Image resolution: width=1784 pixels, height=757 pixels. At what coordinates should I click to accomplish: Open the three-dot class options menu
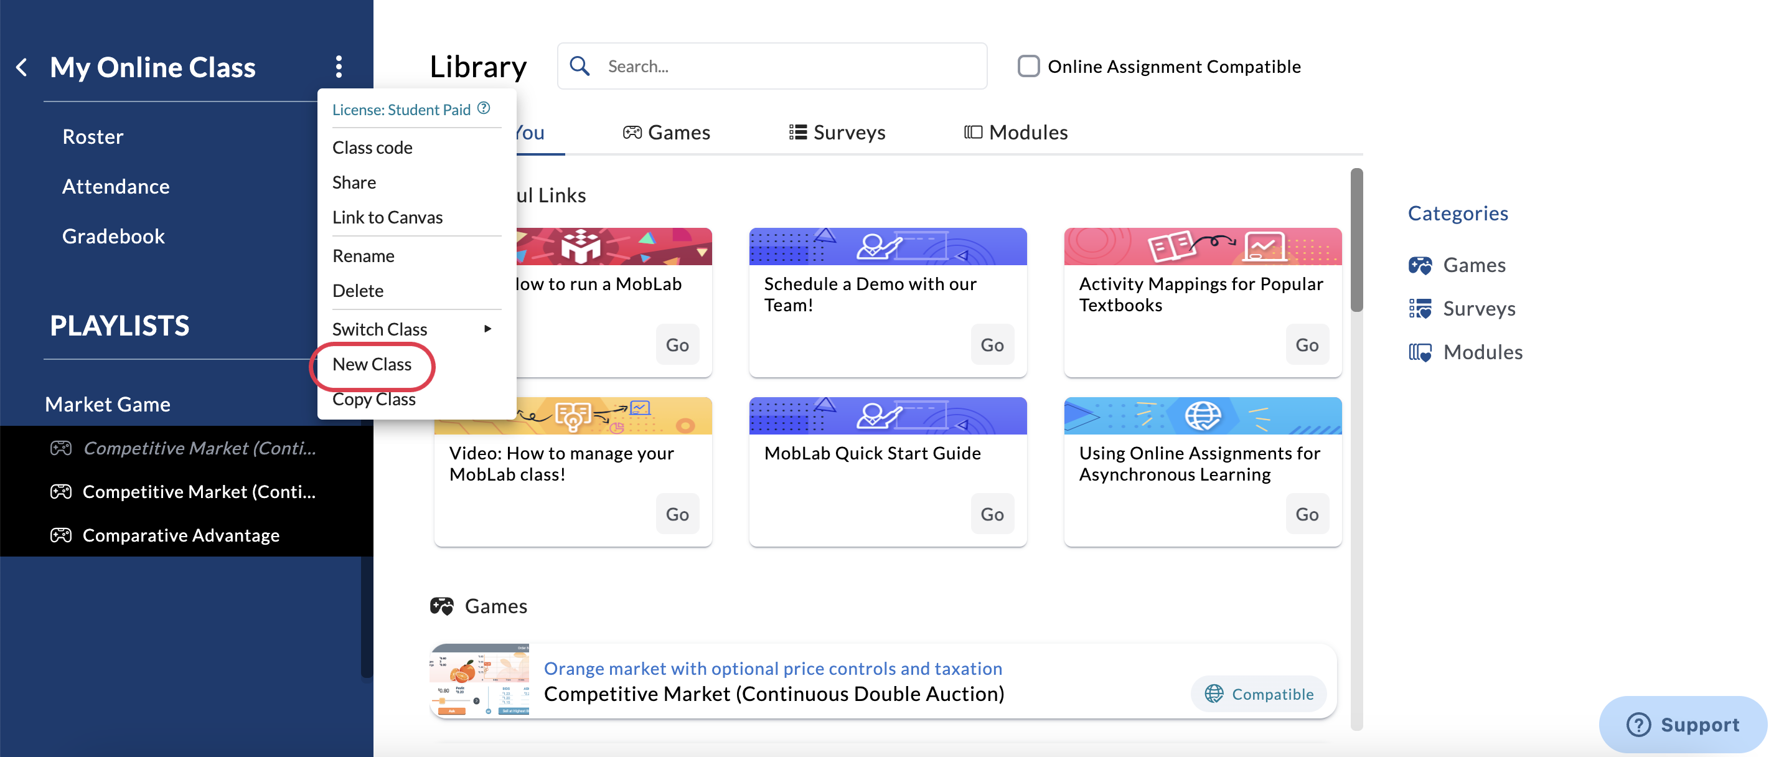click(x=339, y=67)
